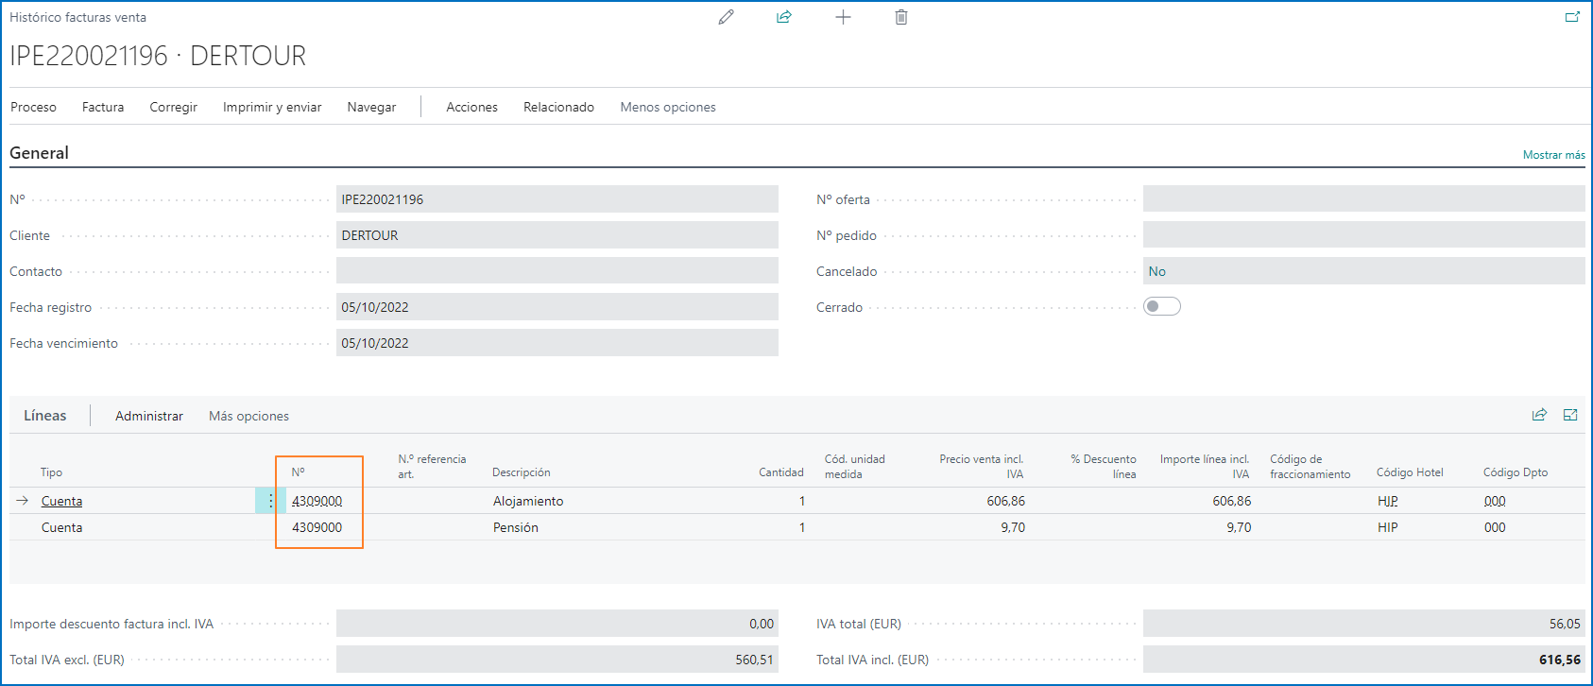Viewport: 1593px width, 686px height.
Task: Click Fecha vencimiento field
Action: click(x=557, y=342)
